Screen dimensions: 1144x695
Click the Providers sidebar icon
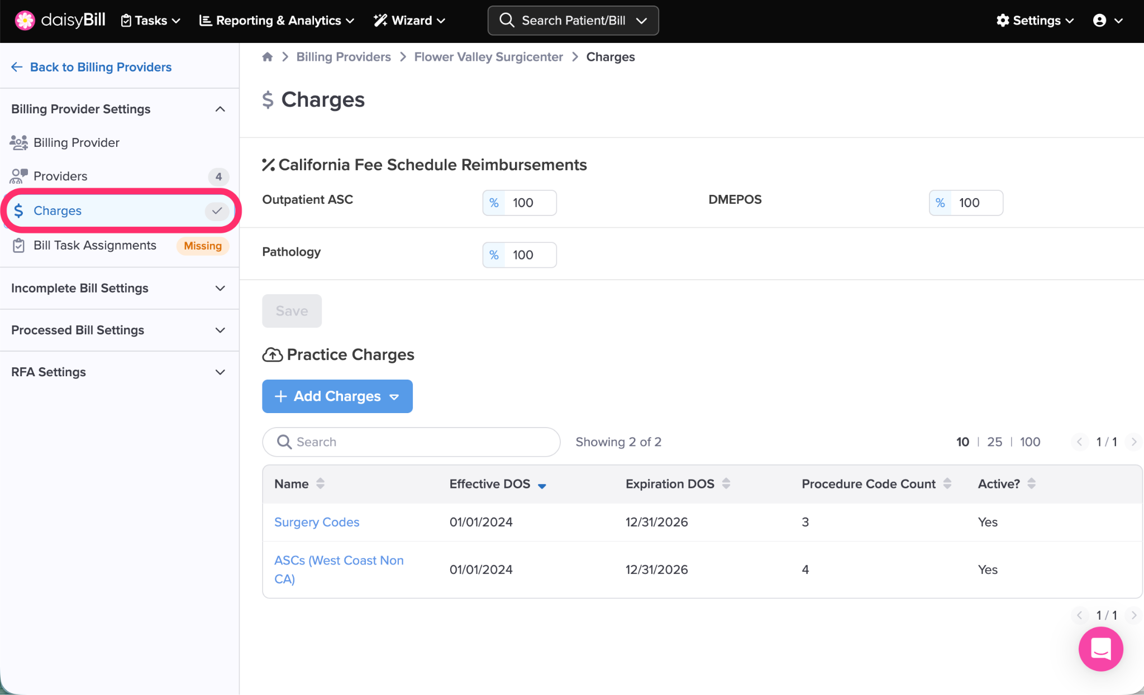(x=18, y=176)
